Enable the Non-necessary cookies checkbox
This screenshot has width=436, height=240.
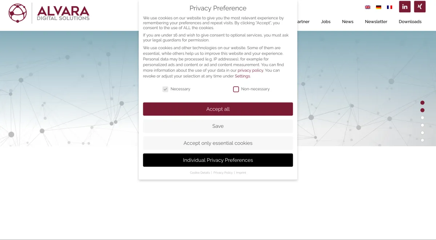[x=236, y=89]
